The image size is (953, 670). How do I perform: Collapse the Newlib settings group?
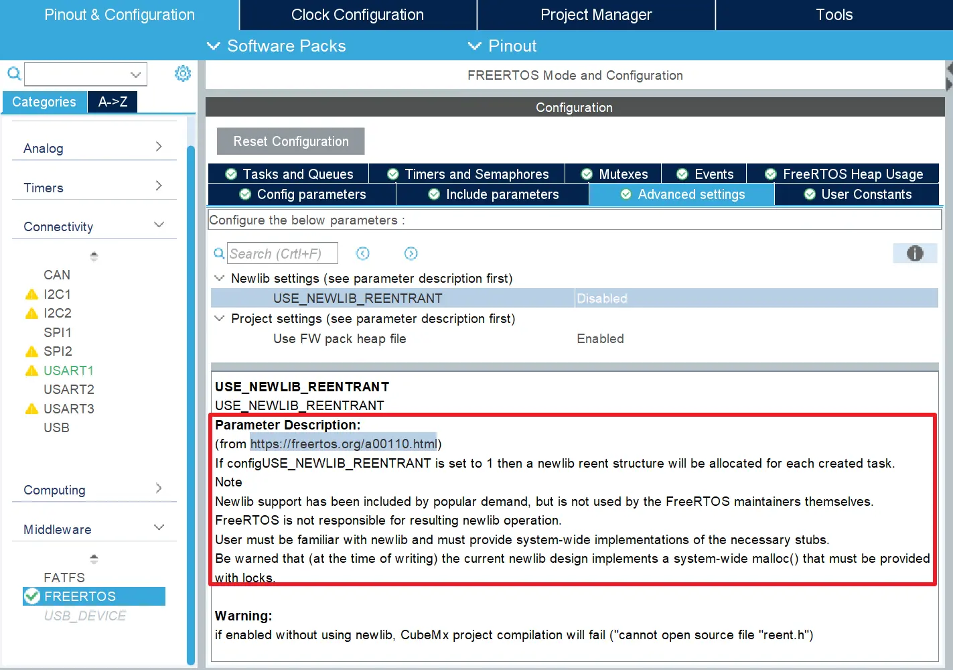coord(219,278)
